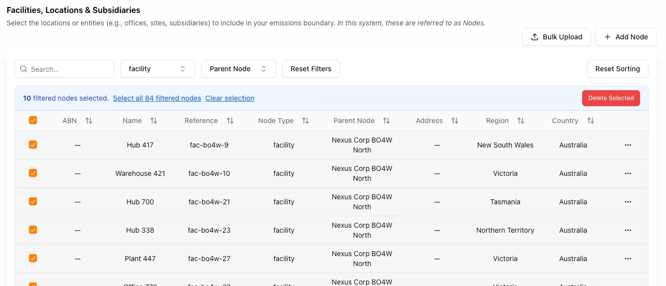Open the Parent Node filter dropdown

point(239,69)
